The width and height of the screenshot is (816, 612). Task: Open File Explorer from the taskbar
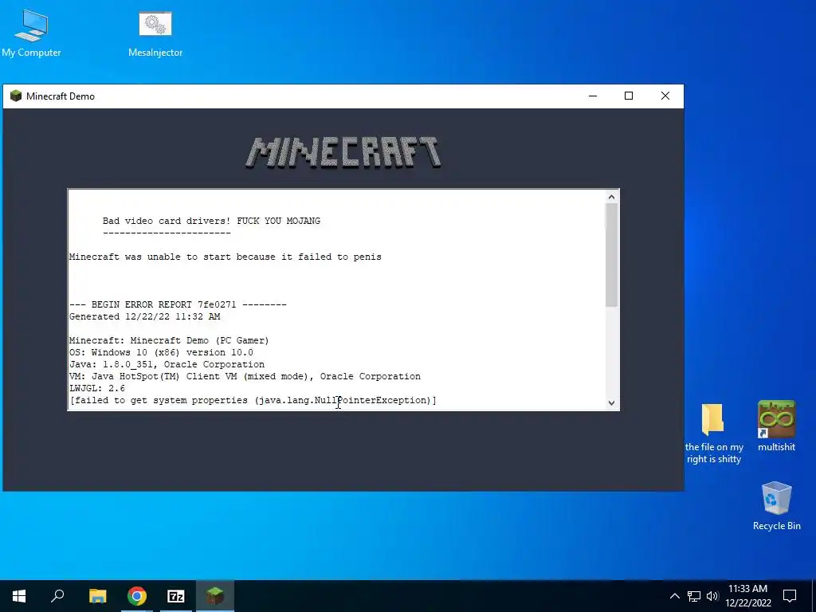tap(97, 596)
